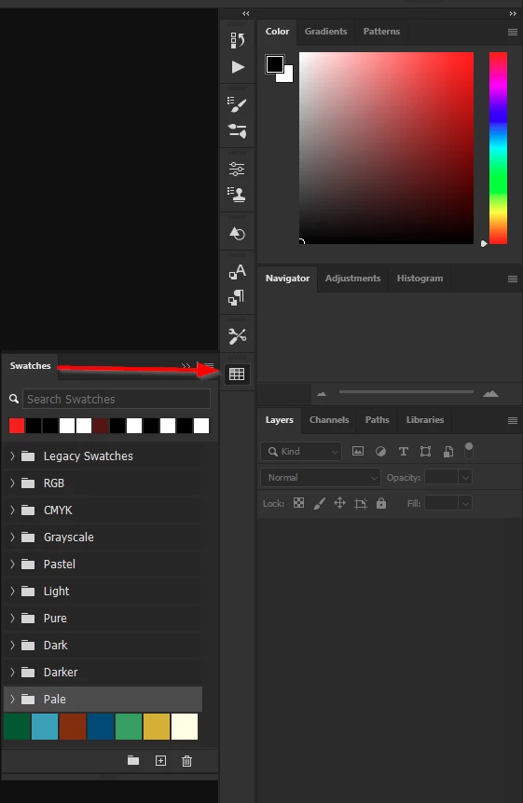Expand the Pure swatch folder
The image size is (523, 803).
[12, 619]
